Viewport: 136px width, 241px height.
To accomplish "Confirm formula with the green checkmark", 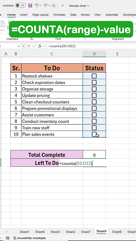I will pyautogui.click(x=34, y=46).
